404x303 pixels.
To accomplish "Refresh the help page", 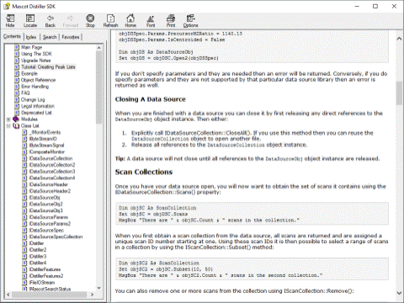I will point(110,21).
